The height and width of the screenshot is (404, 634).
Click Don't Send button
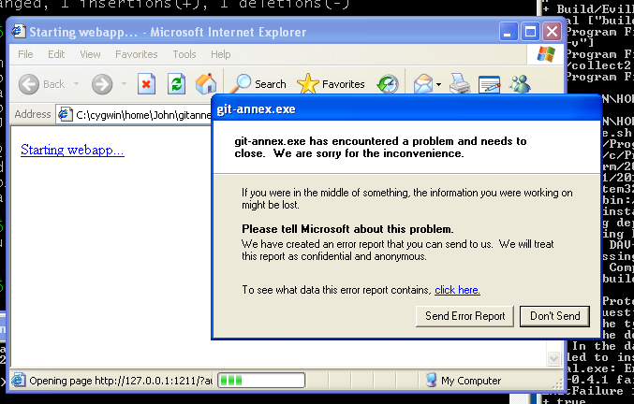[554, 316]
